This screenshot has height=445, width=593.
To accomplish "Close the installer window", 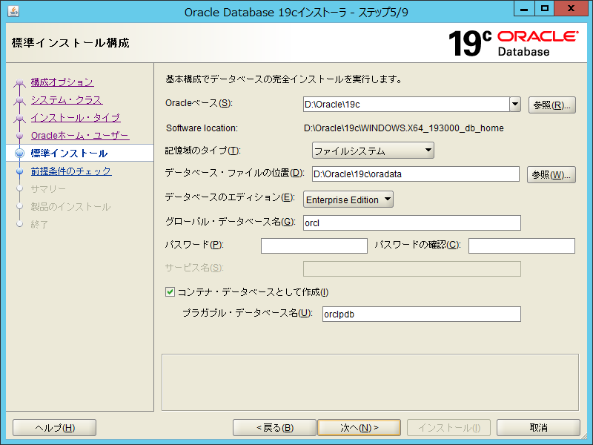I will (571, 8).
